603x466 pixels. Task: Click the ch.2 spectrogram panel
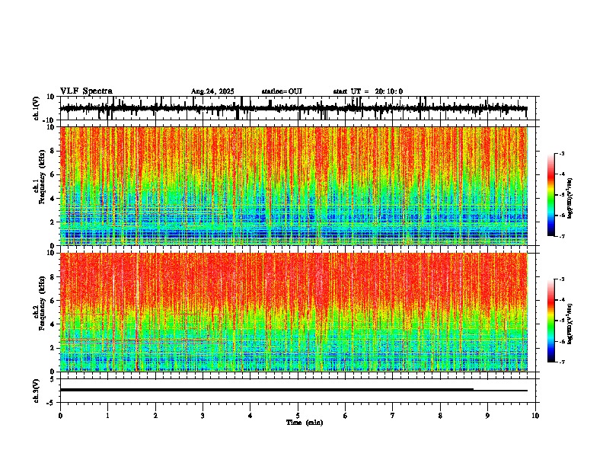298,312
